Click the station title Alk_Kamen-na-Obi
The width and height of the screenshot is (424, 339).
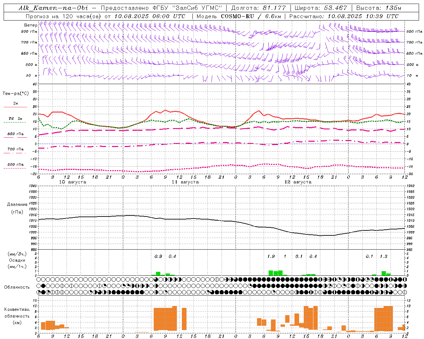click(x=53, y=8)
